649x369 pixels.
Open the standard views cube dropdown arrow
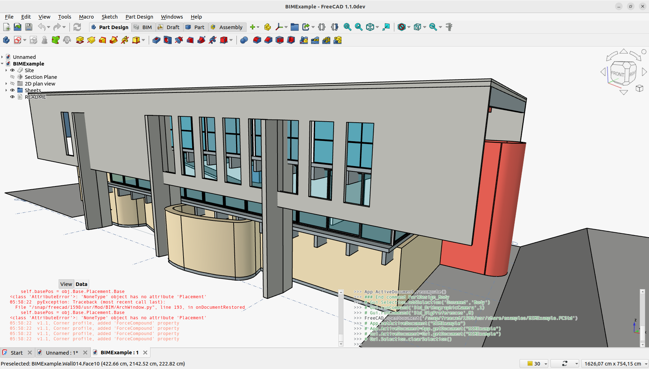point(377,27)
